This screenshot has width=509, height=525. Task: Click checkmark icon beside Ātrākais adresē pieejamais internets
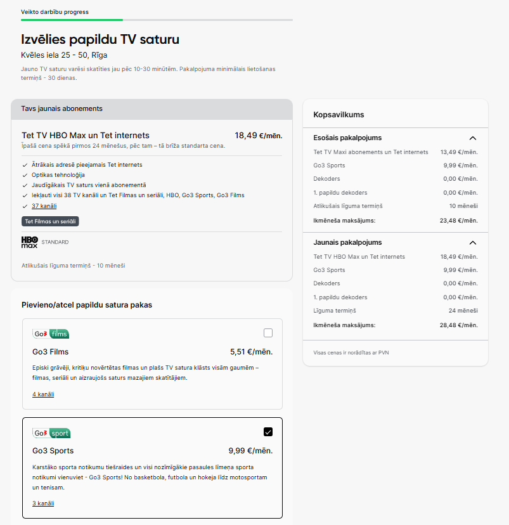click(25, 165)
